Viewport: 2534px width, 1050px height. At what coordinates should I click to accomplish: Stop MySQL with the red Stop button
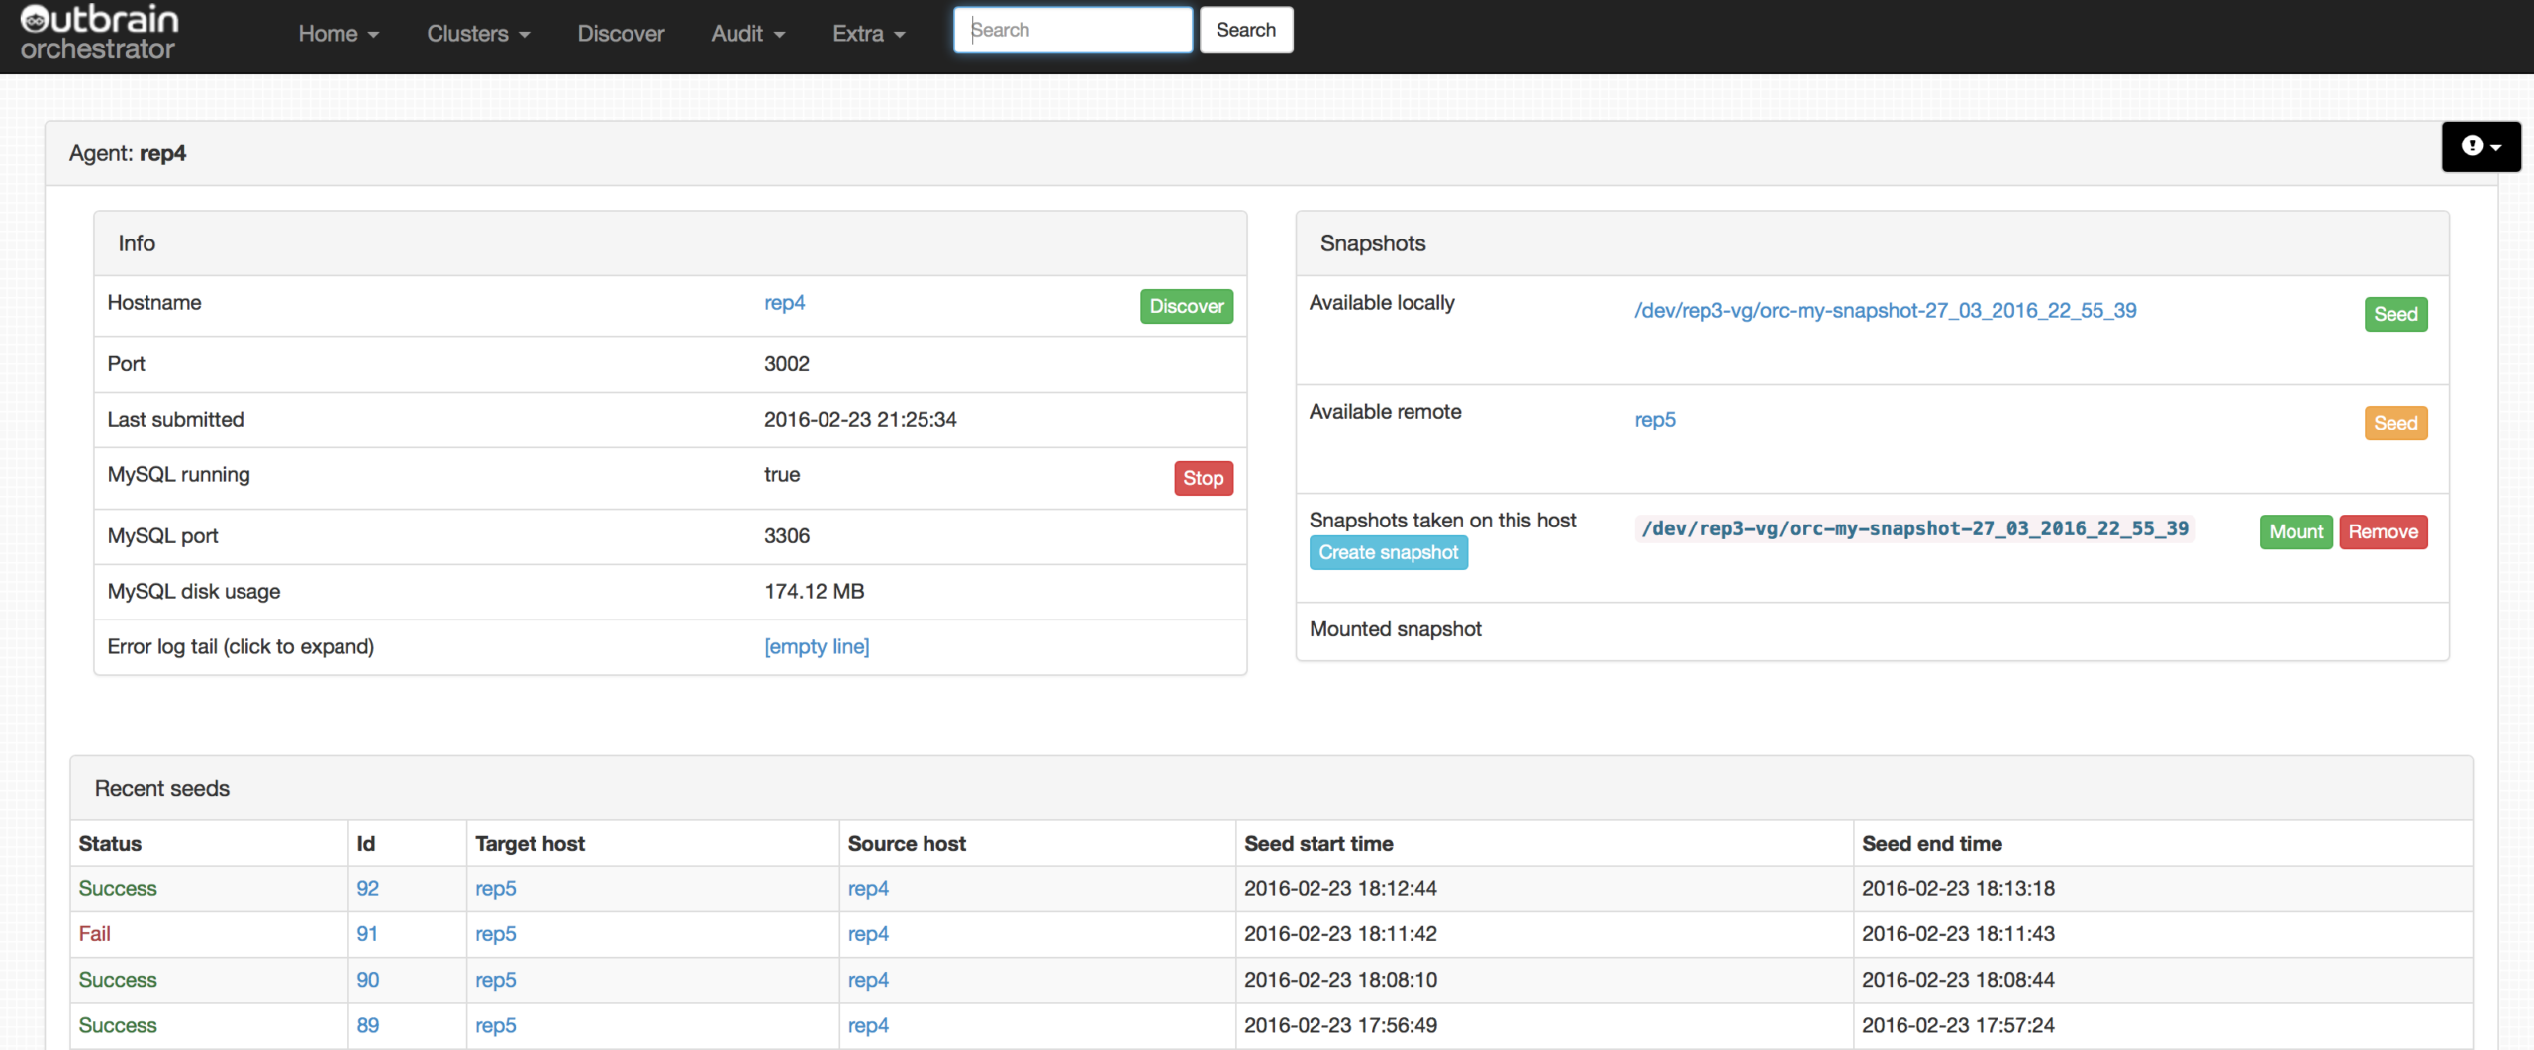click(1203, 478)
